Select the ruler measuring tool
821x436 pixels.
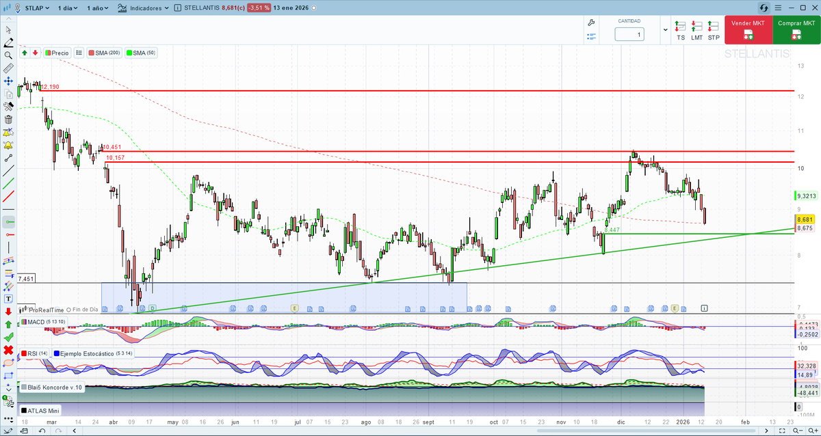point(8,68)
